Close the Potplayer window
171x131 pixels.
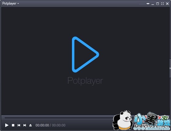pyautogui.click(x=167, y=4)
